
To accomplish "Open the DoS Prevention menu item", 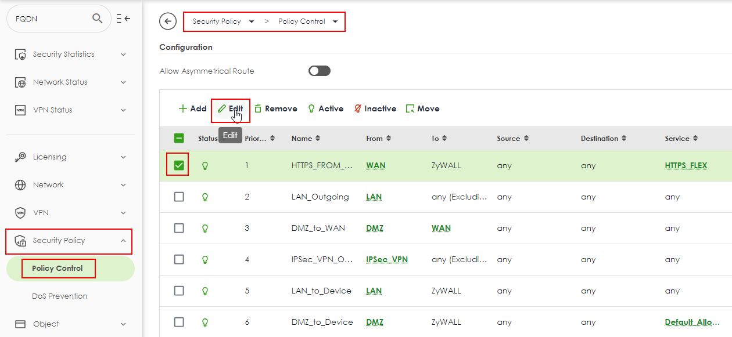I will (x=60, y=296).
